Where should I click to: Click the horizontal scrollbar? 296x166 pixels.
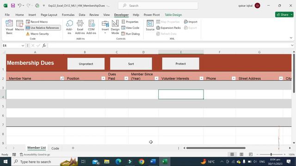click(216, 148)
